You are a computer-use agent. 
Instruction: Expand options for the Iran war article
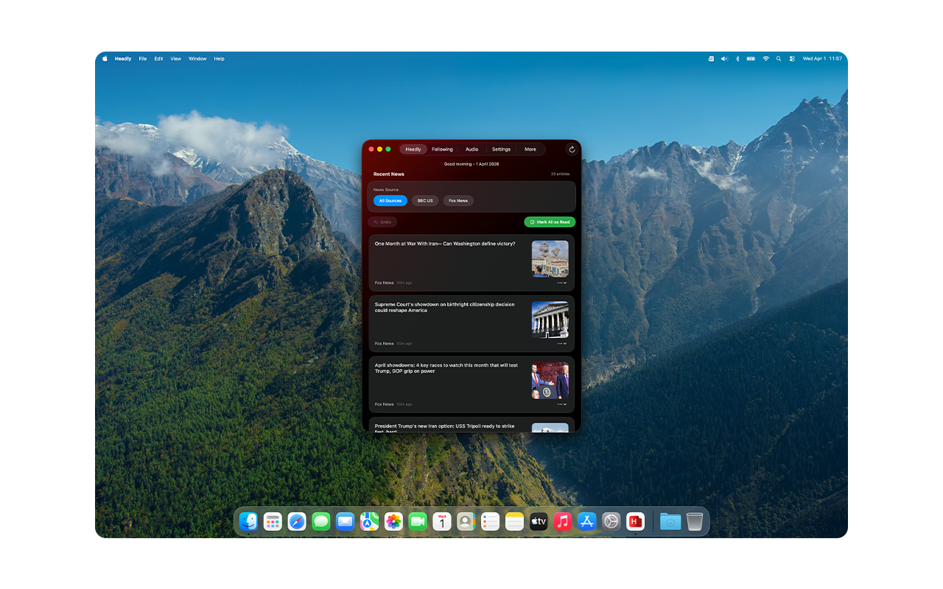562,283
